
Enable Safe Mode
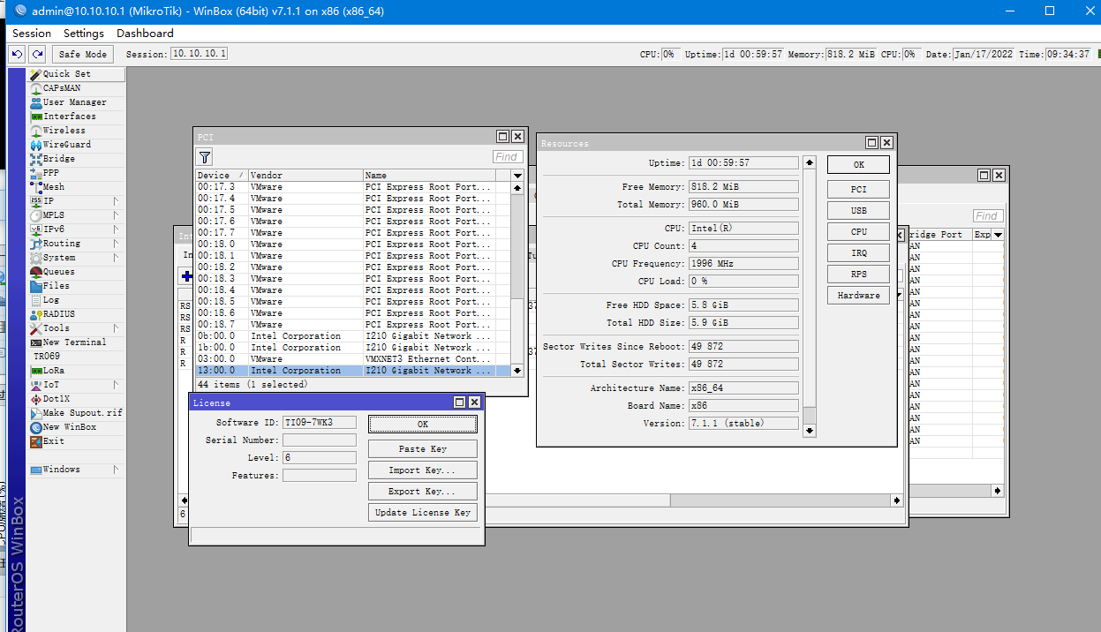click(81, 53)
